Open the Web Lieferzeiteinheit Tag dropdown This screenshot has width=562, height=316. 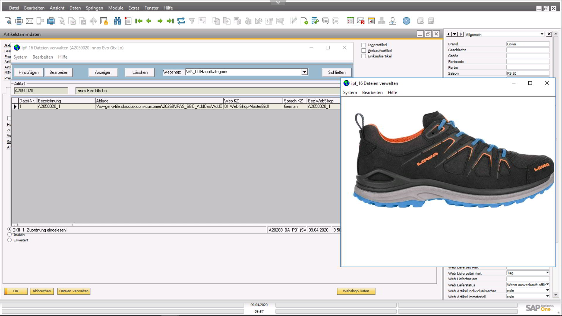coord(547,273)
